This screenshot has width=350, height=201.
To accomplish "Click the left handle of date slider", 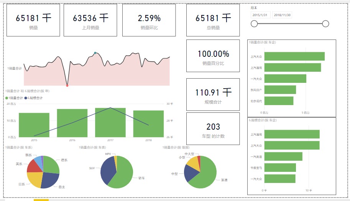I will click(254, 24).
